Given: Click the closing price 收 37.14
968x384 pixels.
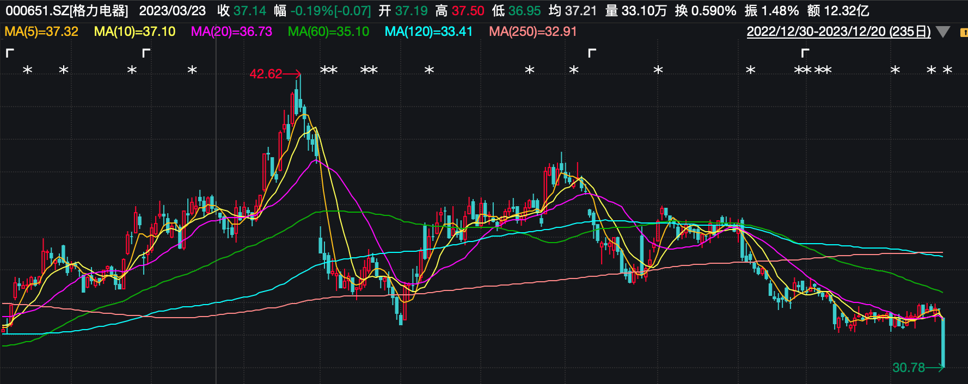Looking at the screenshot, I should (242, 11).
